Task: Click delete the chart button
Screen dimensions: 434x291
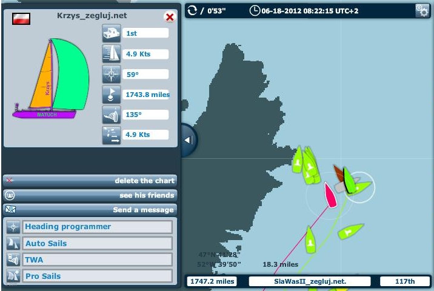Action: 90,181
